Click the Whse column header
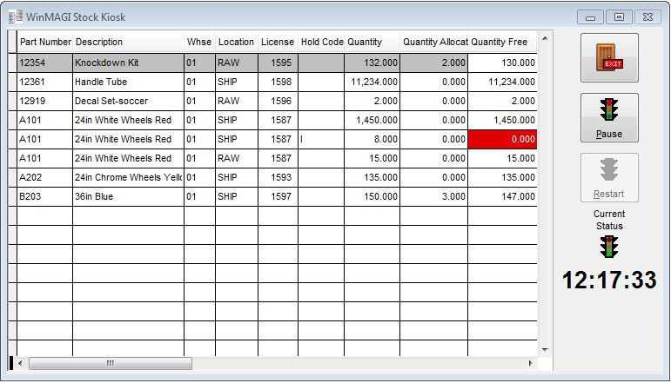671x383 pixels. 199,42
